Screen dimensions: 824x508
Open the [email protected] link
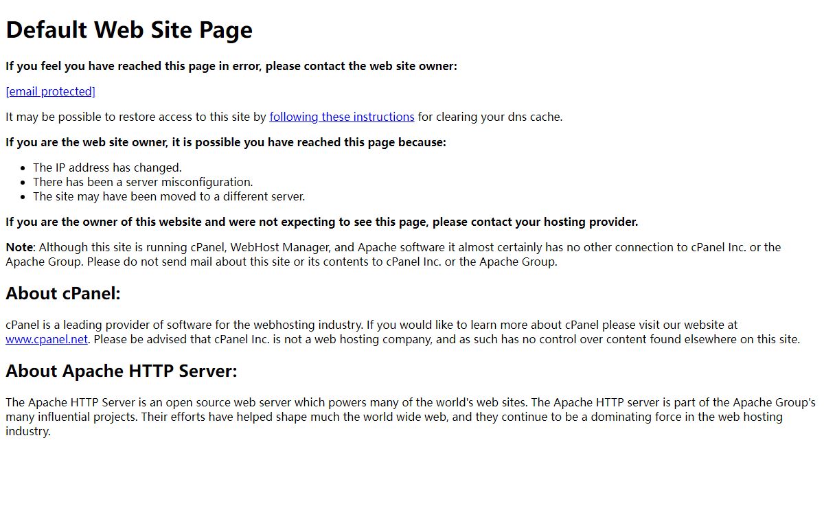tap(50, 91)
